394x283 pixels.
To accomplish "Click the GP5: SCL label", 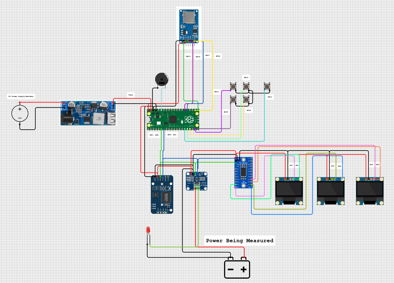I will (172, 135).
